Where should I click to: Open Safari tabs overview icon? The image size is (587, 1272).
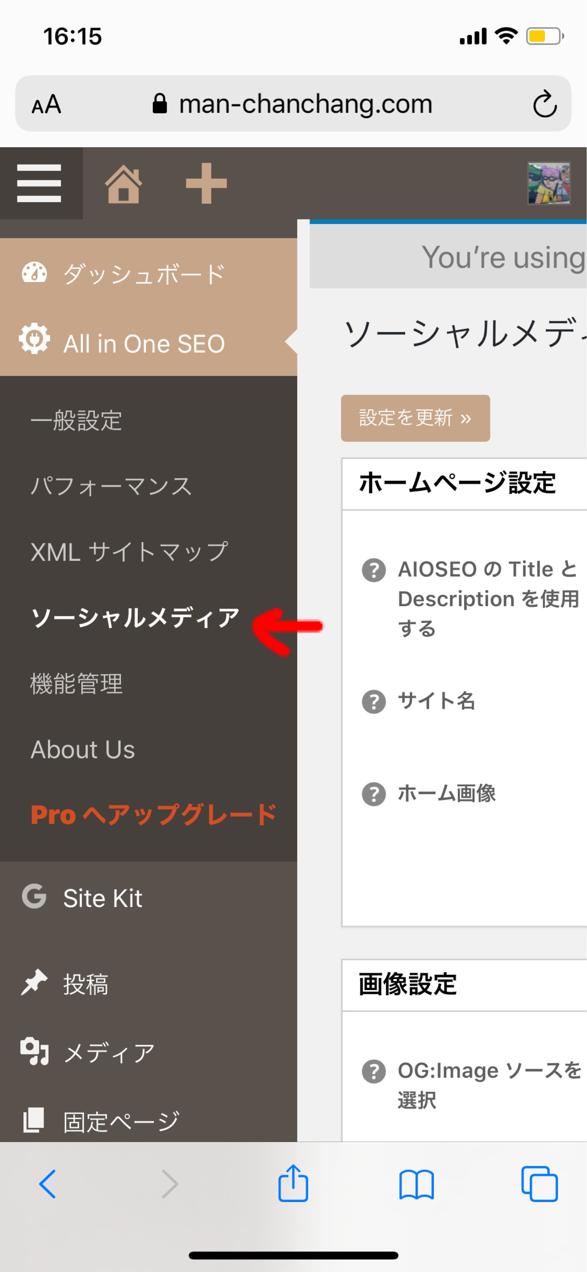(x=539, y=1184)
